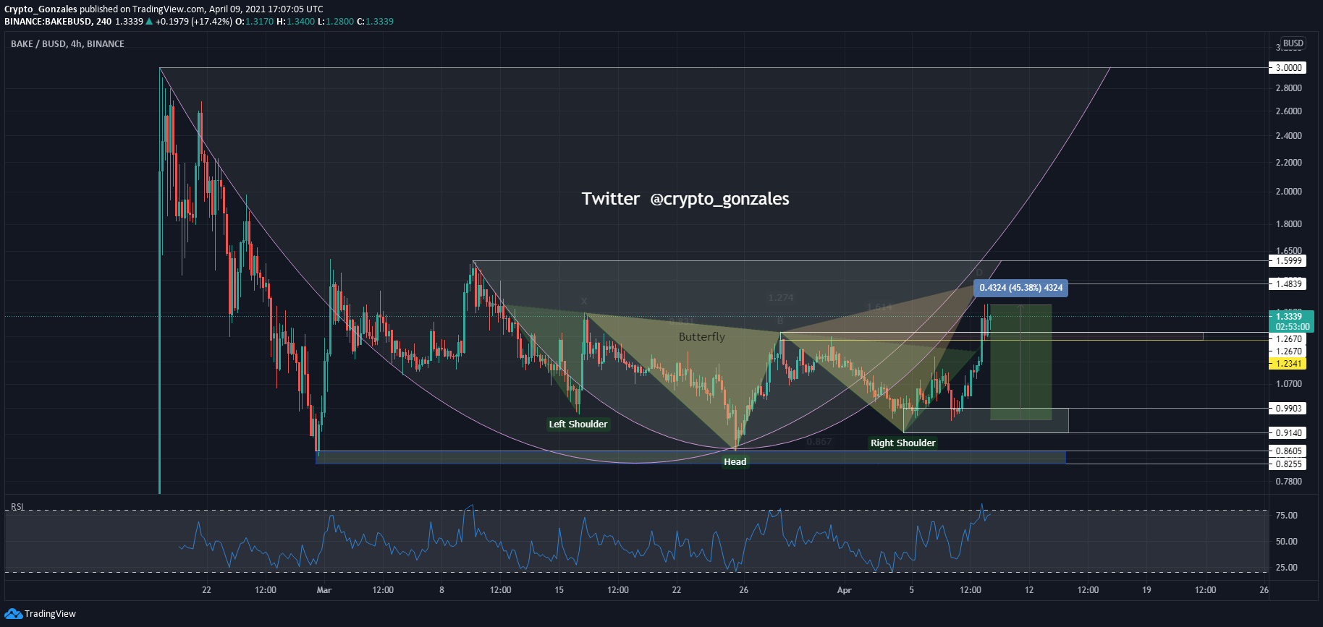This screenshot has width=1323, height=627.
Task: Click the Left Shoulder annotation label
Action: (x=578, y=425)
